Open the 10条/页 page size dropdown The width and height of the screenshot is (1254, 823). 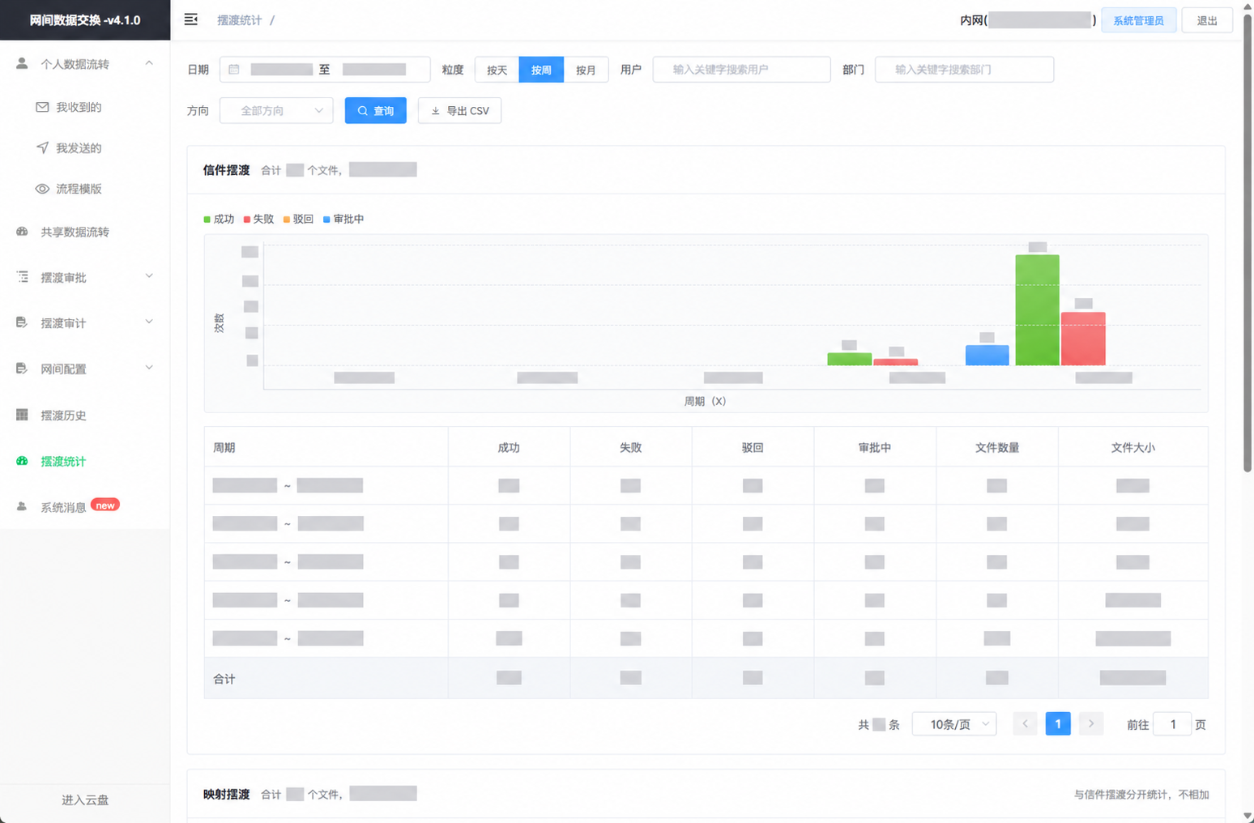(954, 724)
